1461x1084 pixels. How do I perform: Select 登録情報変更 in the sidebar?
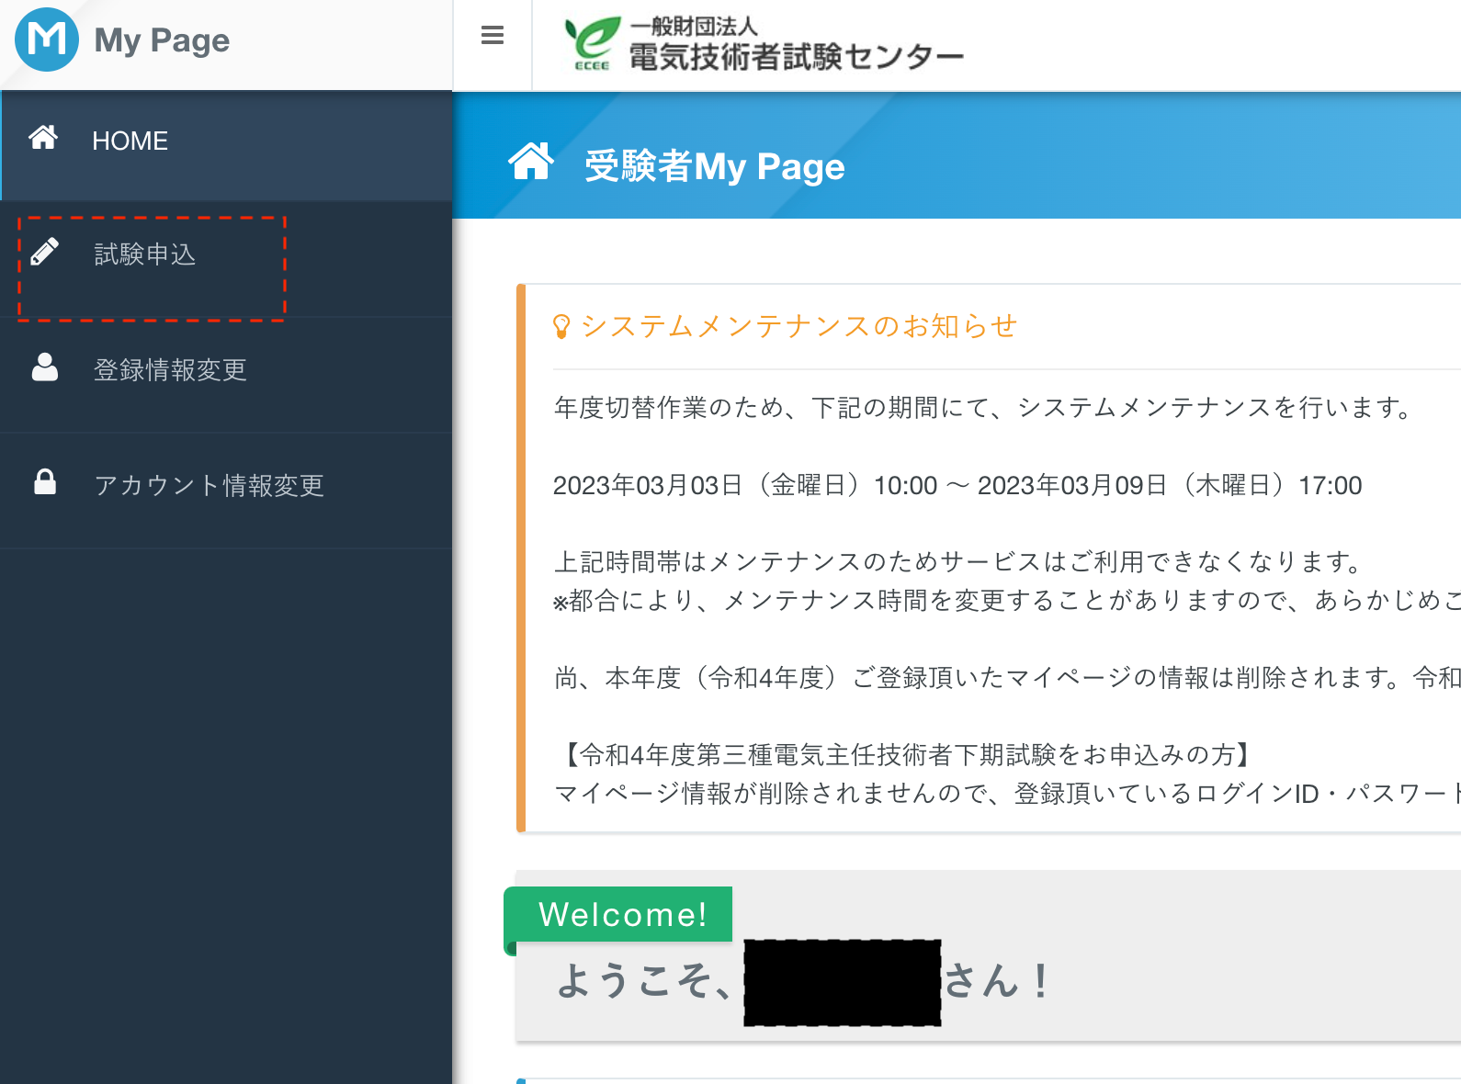pyautogui.click(x=170, y=370)
